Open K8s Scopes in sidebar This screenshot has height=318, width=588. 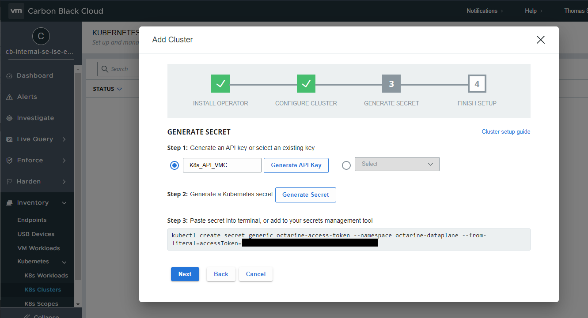click(41, 304)
